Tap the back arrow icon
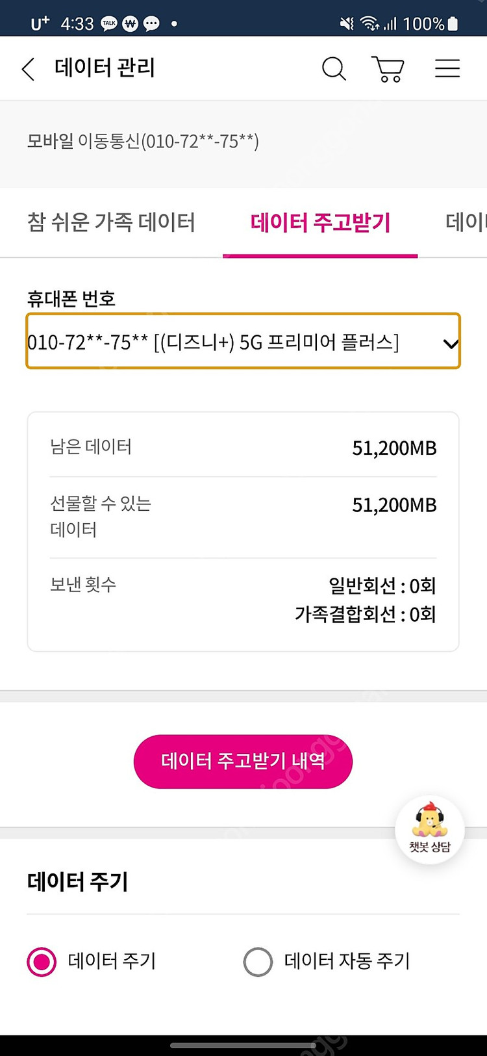 point(28,69)
